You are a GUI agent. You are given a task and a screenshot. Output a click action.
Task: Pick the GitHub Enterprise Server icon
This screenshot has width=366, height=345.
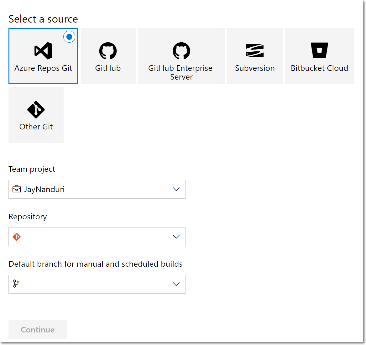pyautogui.click(x=181, y=51)
